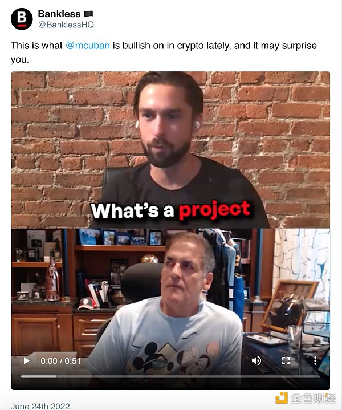Open video more options three-dot menu
The height and width of the screenshot is (410, 342).
pos(315,361)
